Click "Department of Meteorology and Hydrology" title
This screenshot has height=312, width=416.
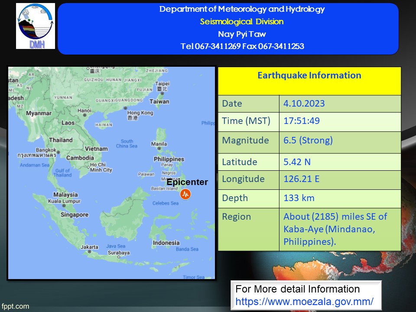click(x=242, y=9)
